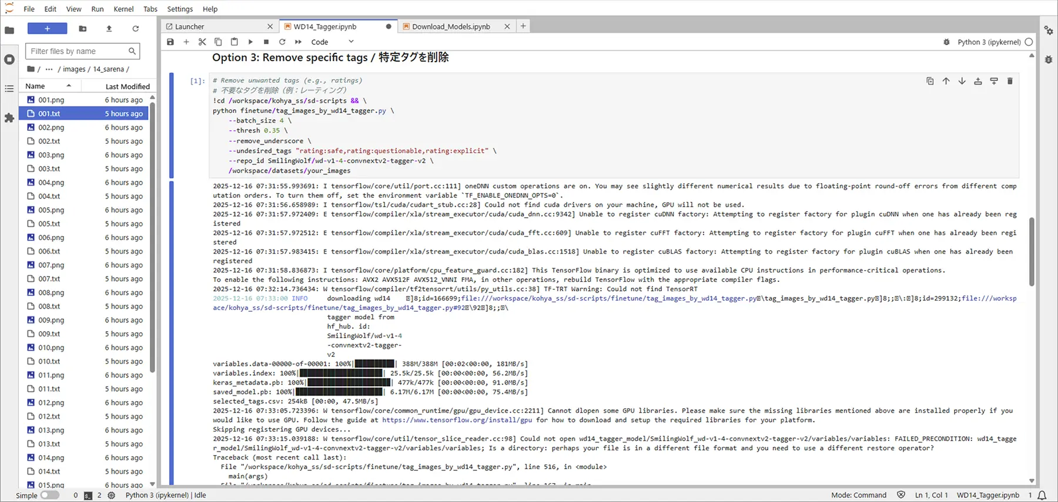Interrupt the kernel with stop icon

(x=266, y=42)
